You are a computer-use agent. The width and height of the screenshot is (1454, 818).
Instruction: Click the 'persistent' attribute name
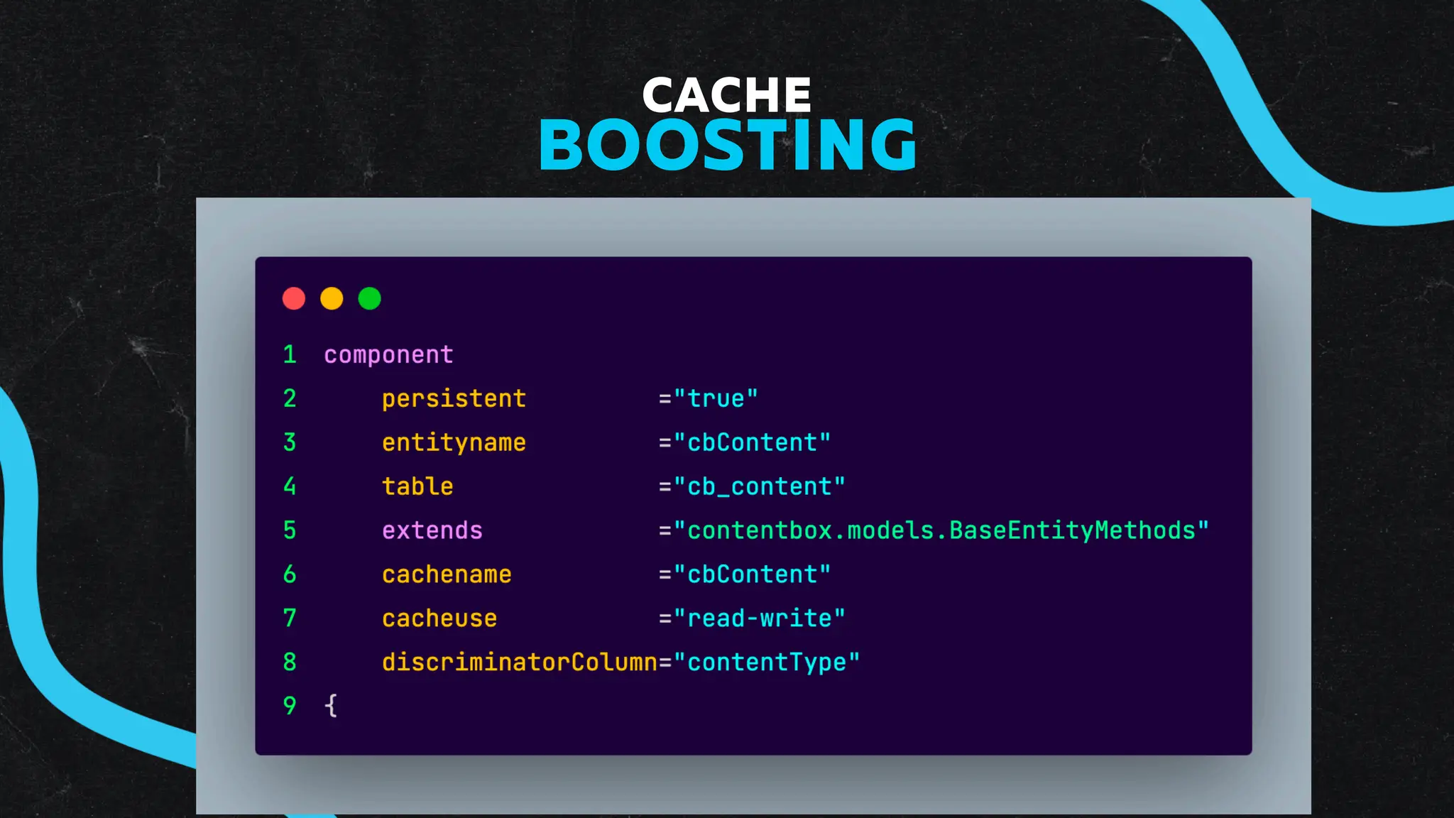coord(454,398)
